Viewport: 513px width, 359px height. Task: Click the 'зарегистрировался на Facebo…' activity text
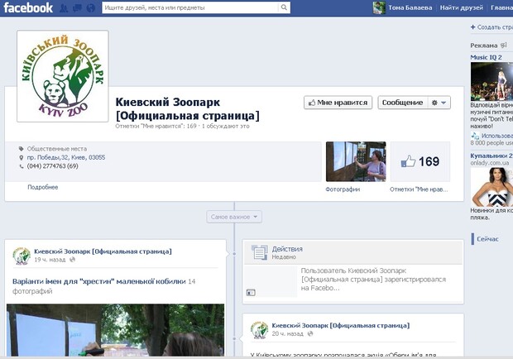point(373,280)
